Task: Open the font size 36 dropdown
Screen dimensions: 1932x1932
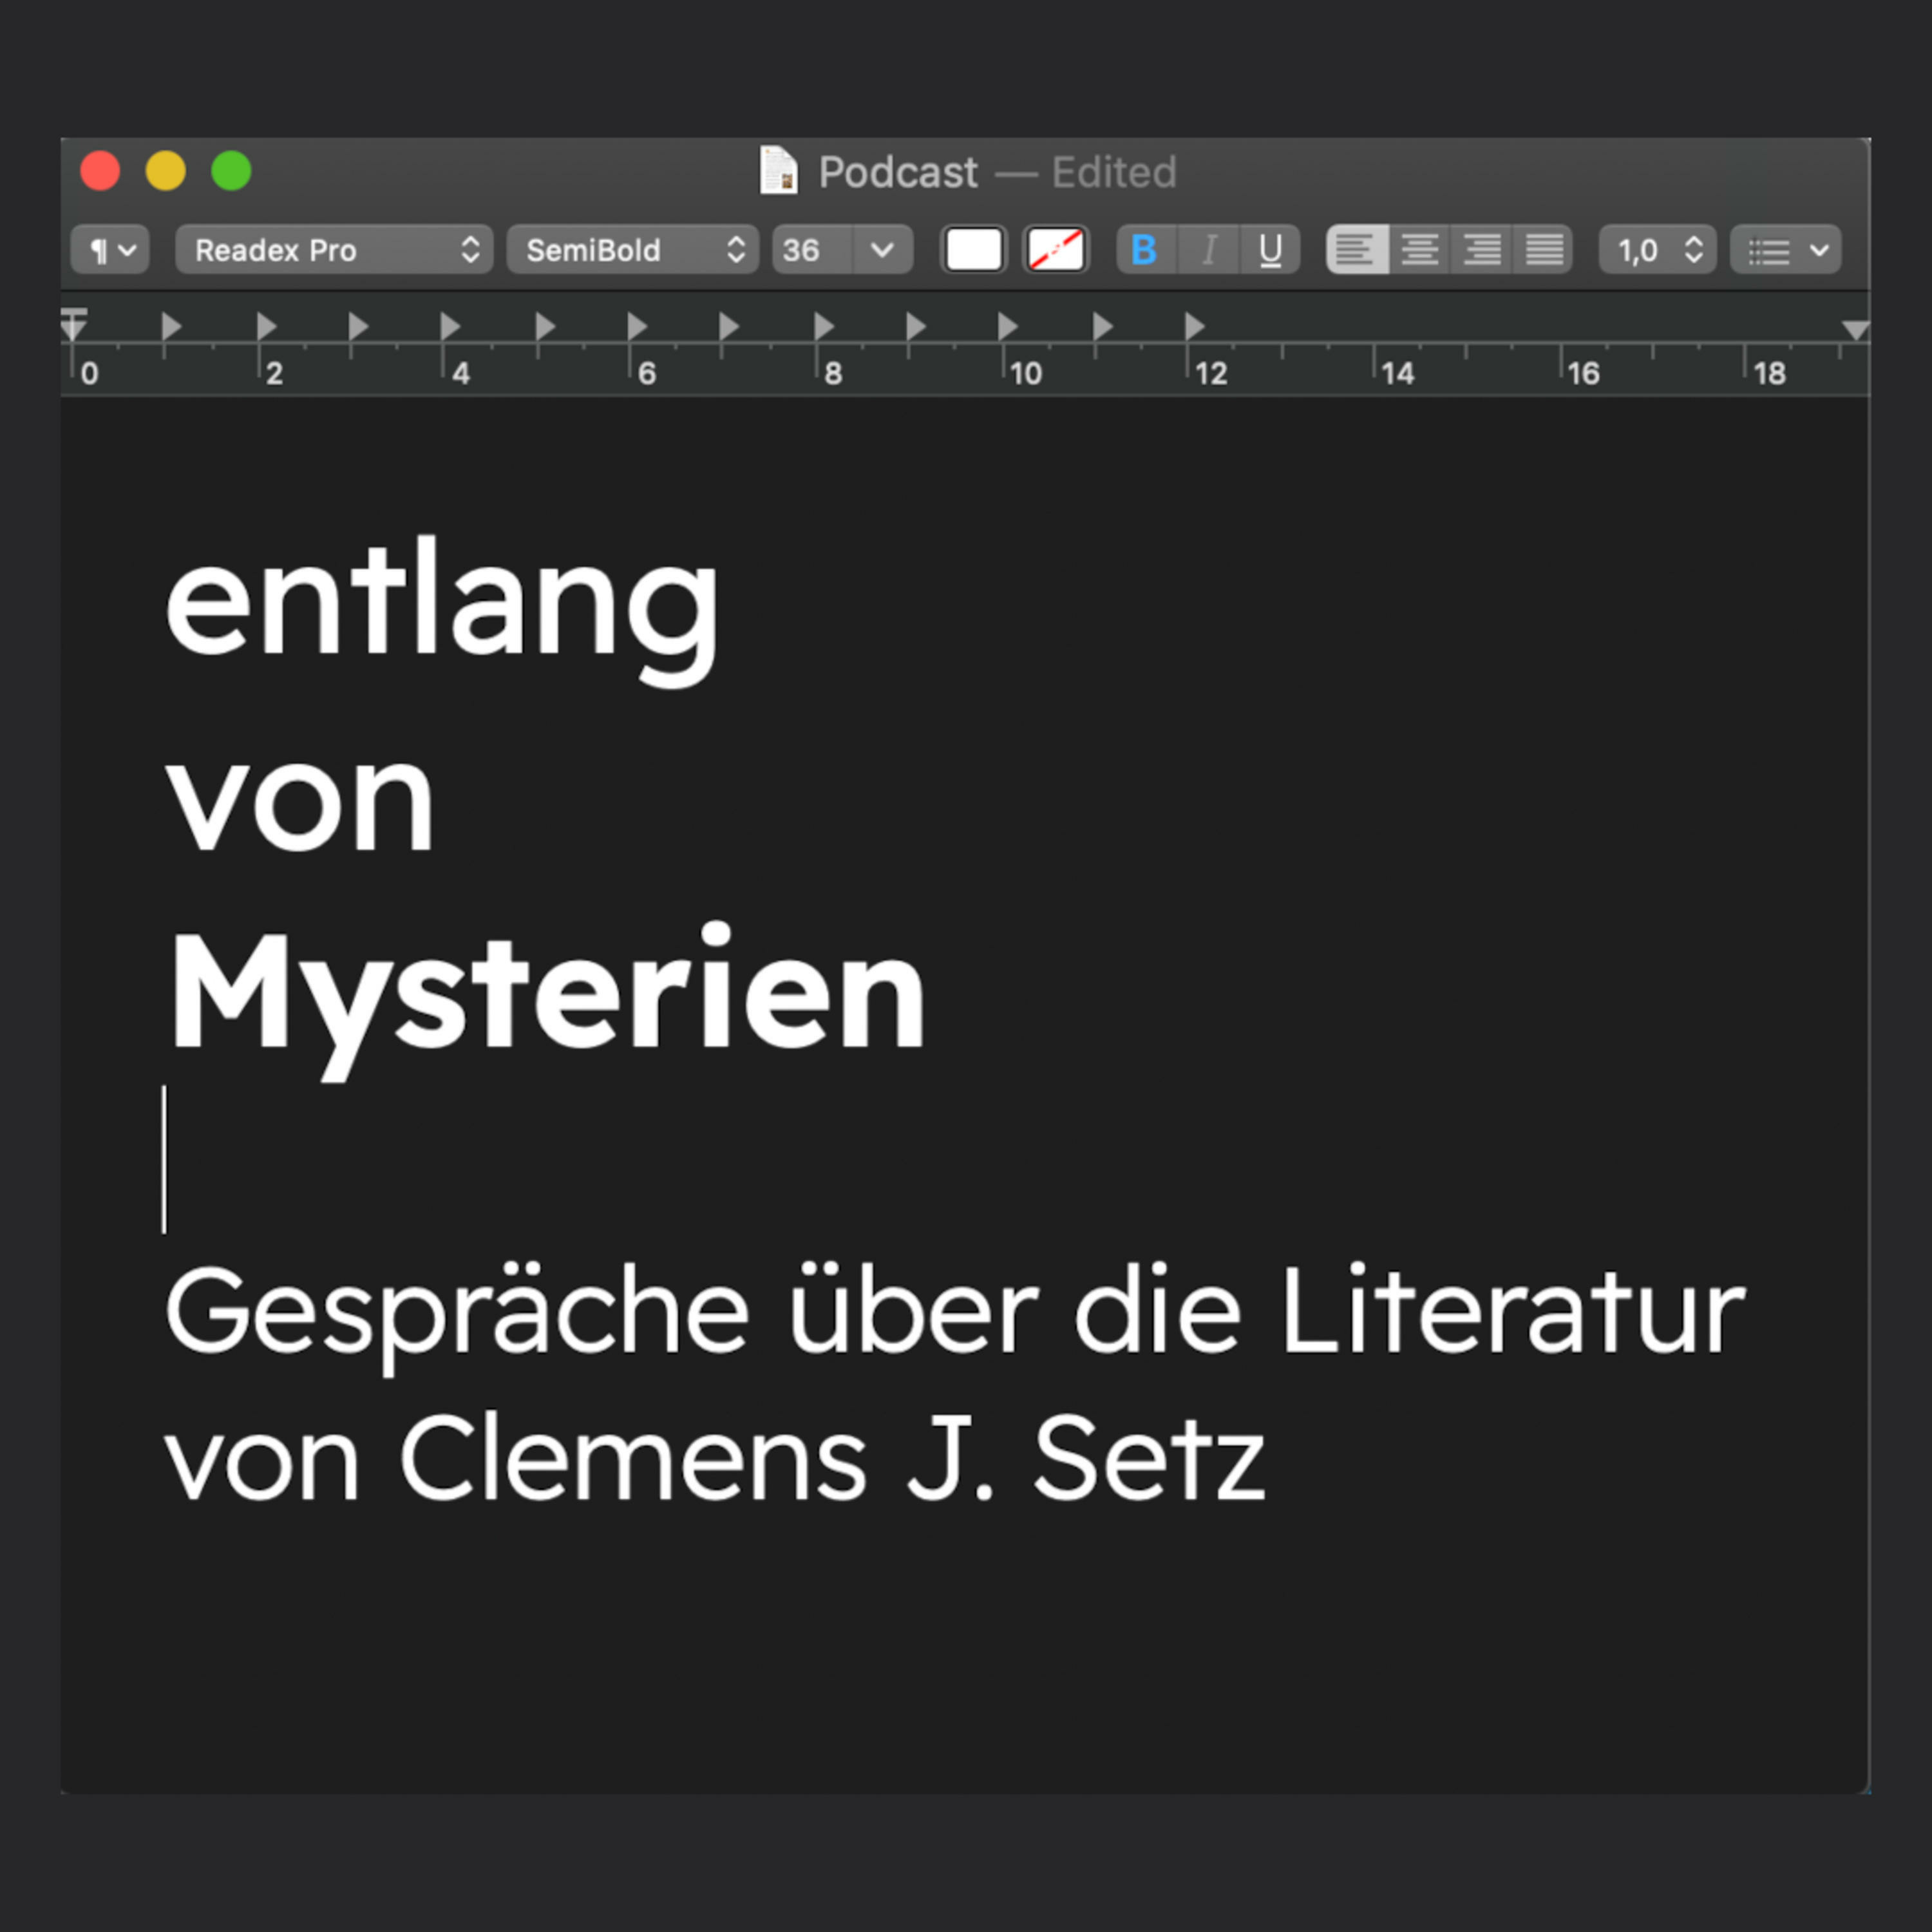Action: click(x=842, y=250)
